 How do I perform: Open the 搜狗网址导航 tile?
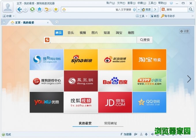point(47,59)
